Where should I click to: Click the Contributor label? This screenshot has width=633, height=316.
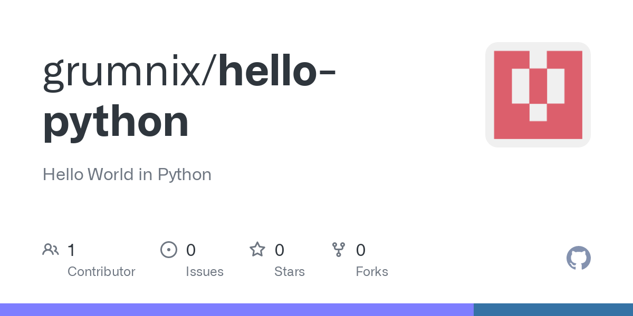tap(101, 272)
